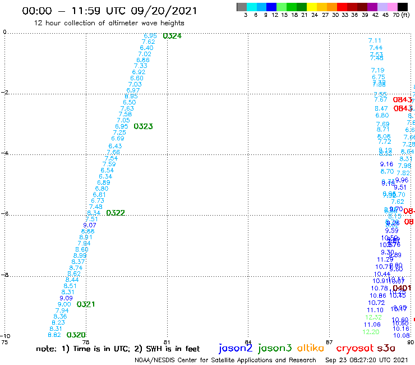Click the wave height value 11.29
The image size is (415, 365).
pyautogui.click(x=385, y=259)
